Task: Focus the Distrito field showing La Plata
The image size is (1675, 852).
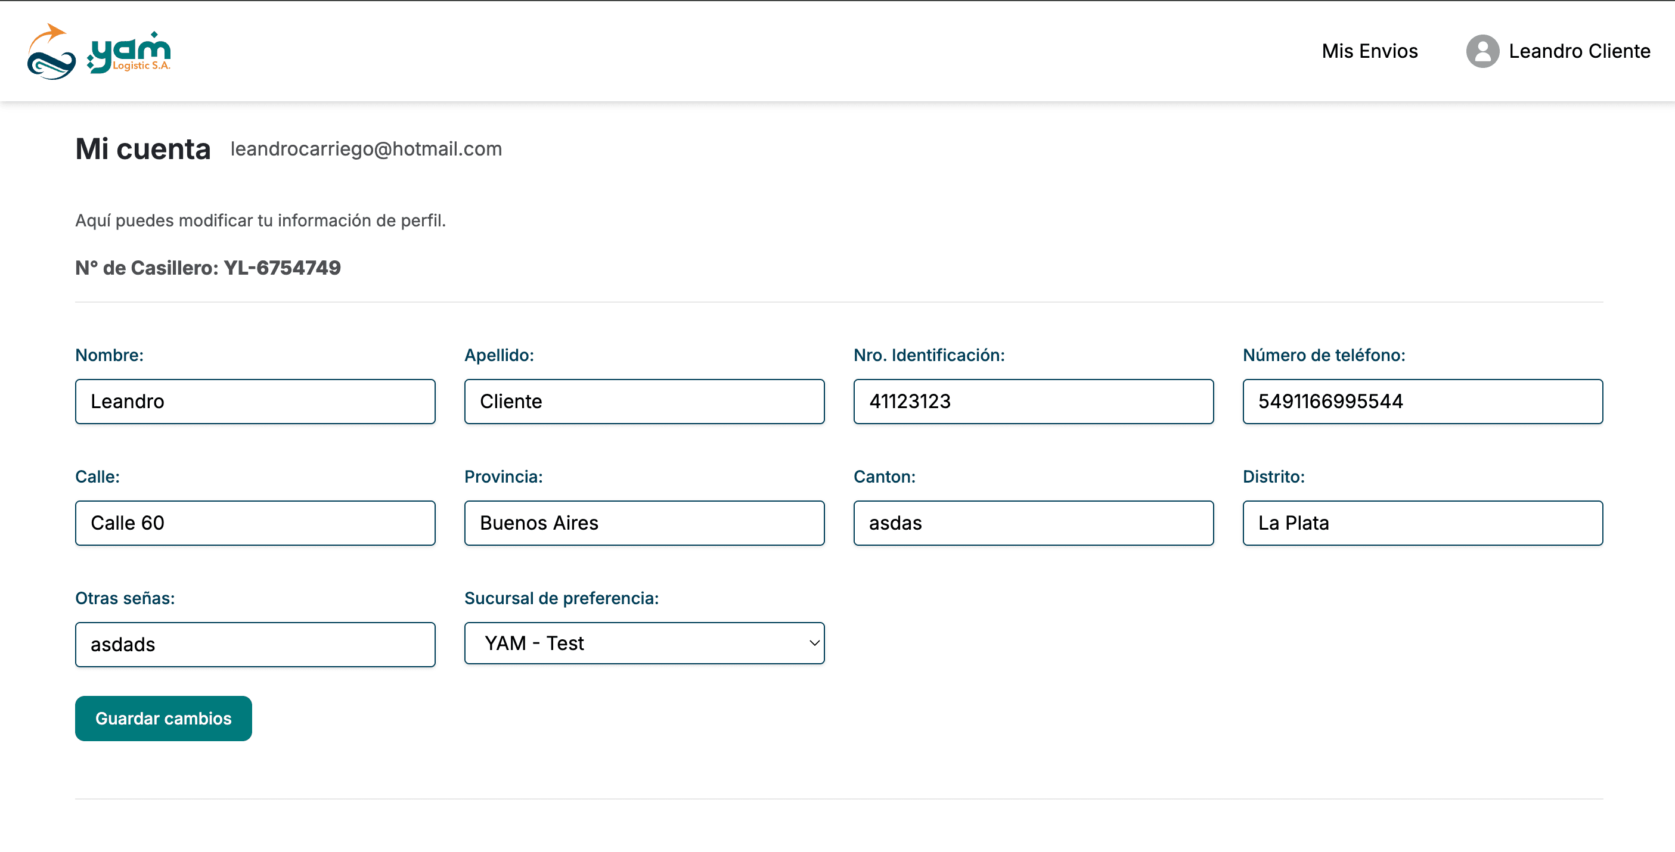Action: [x=1423, y=523]
